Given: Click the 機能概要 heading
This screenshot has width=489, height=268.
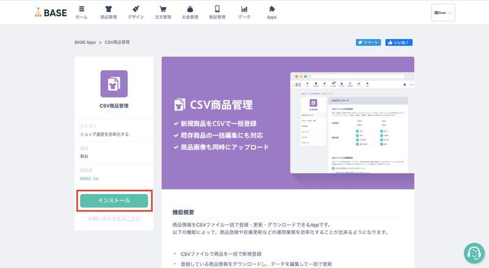Looking at the screenshot, I should click(x=183, y=212).
